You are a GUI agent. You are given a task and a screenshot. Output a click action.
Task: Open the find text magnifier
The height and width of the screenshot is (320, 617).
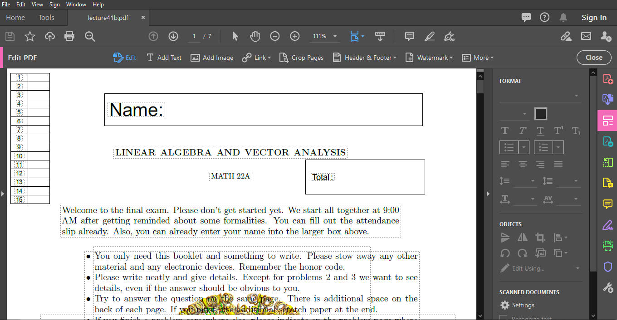coord(90,36)
